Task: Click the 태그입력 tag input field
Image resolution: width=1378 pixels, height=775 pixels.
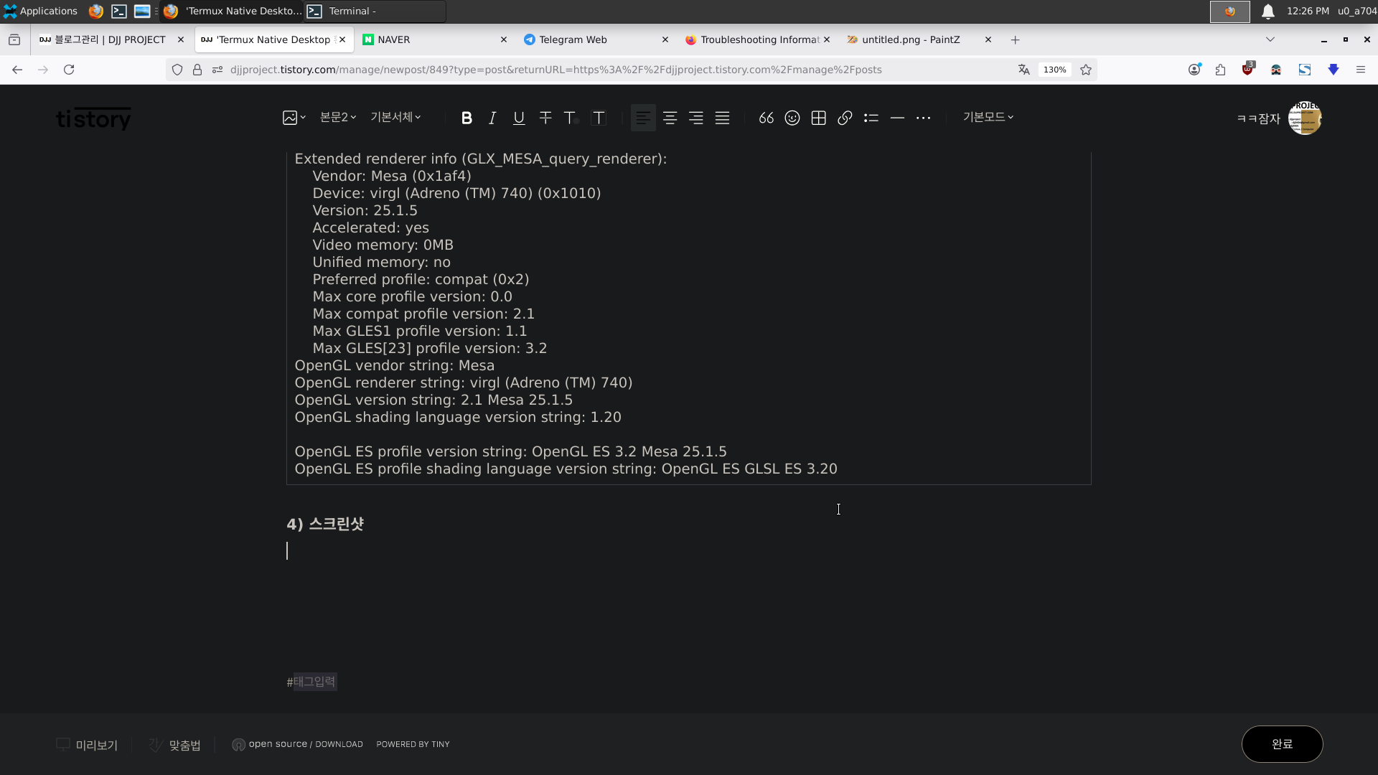Action: tap(314, 682)
